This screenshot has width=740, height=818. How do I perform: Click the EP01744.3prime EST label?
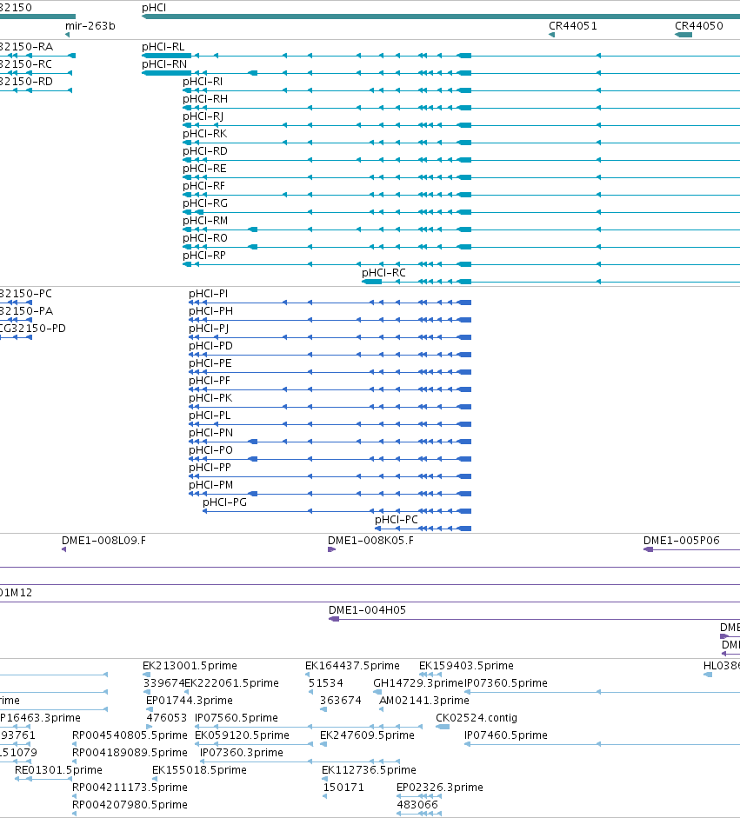pos(190,700)
